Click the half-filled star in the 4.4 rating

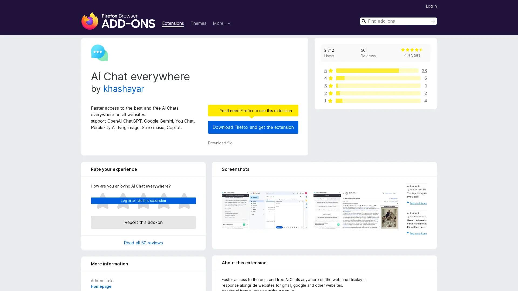[x=421, y=50]
